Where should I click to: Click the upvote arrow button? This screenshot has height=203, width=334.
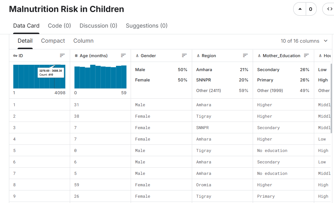[300, 9]
